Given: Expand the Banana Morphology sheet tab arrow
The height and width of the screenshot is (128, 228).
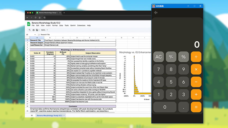Looking at the screenshot, I should (x=64, y=115).
